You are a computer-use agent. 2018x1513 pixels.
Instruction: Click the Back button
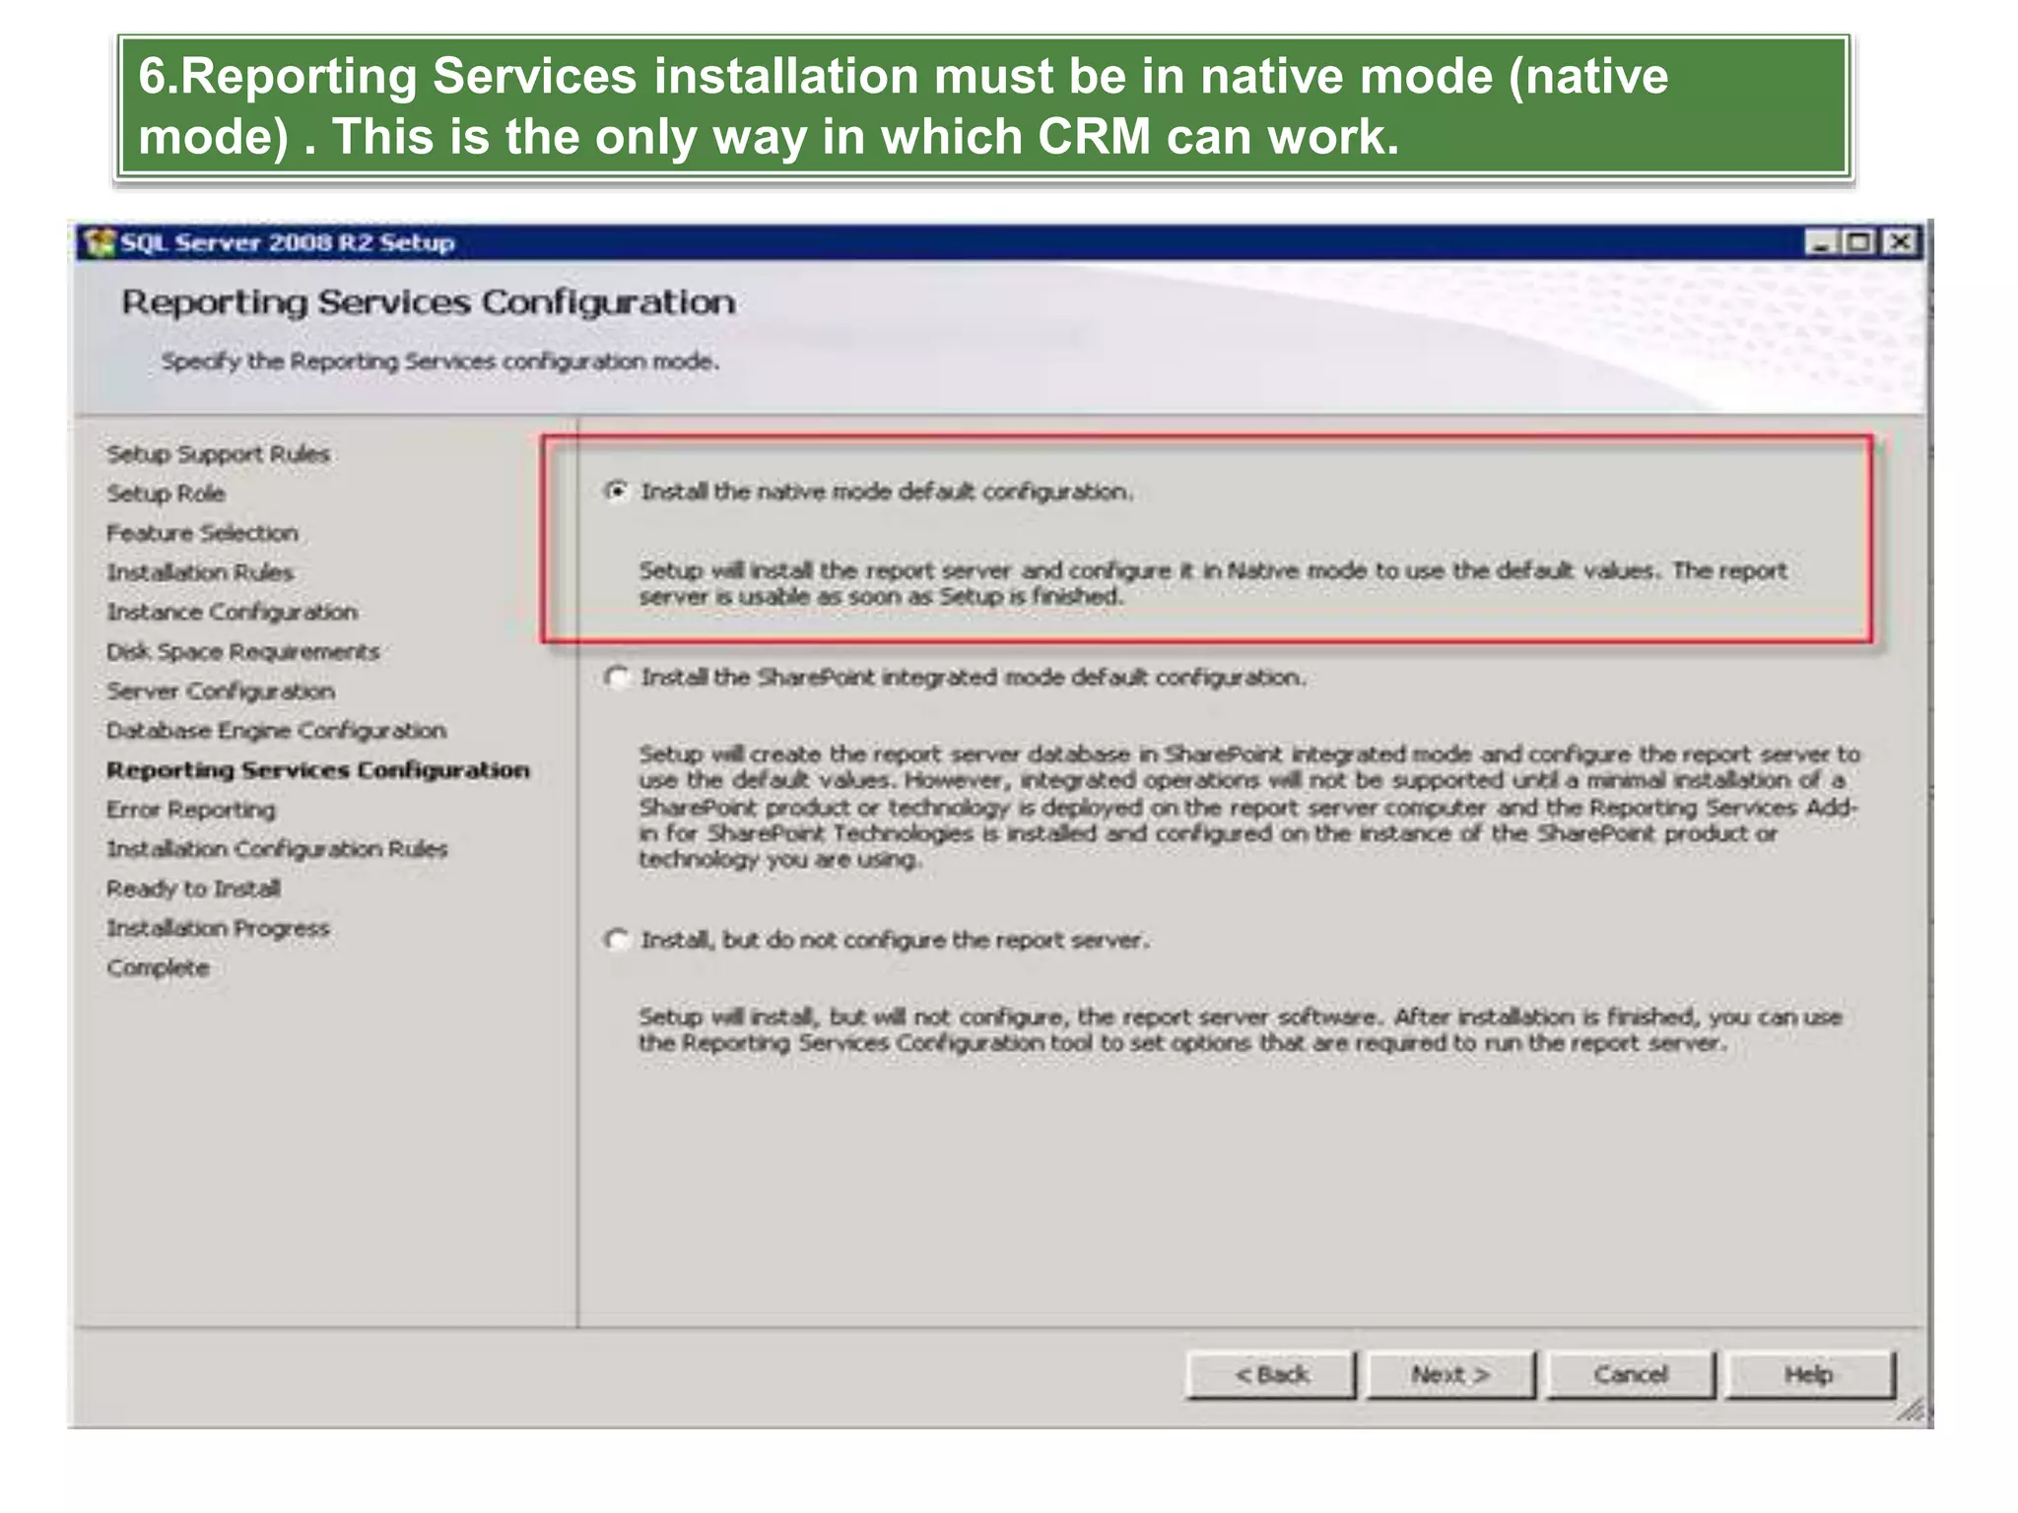[x=1271, y=1374]
